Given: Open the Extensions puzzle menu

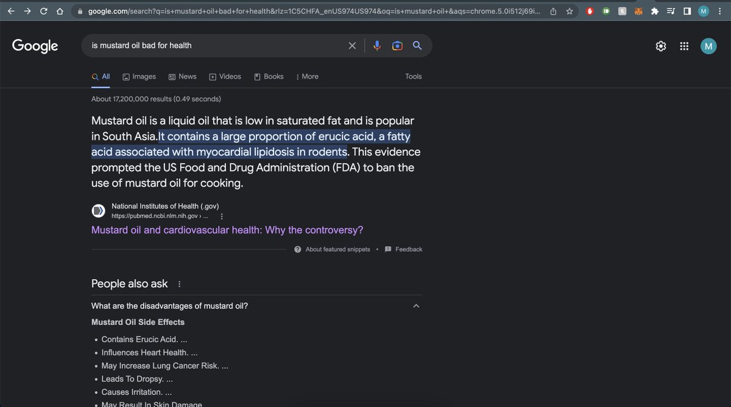Looking at the screenshot, I should [655, 12].
